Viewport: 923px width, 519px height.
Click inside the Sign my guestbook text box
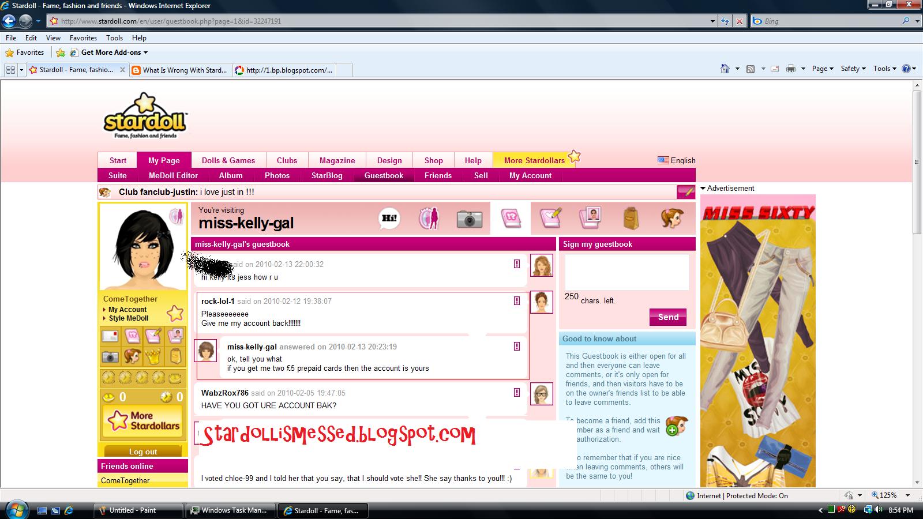click(626, 272)
